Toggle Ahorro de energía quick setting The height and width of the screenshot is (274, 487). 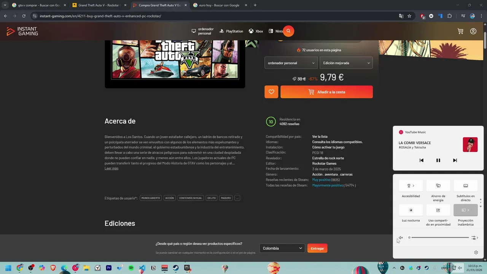coord(438,186)
